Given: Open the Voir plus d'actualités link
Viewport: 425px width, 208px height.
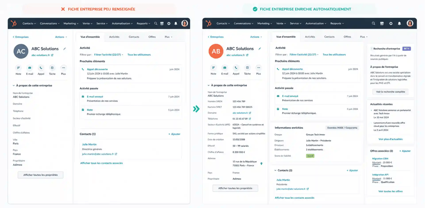Looking at the screenshot, I should (x=391, y=139).
